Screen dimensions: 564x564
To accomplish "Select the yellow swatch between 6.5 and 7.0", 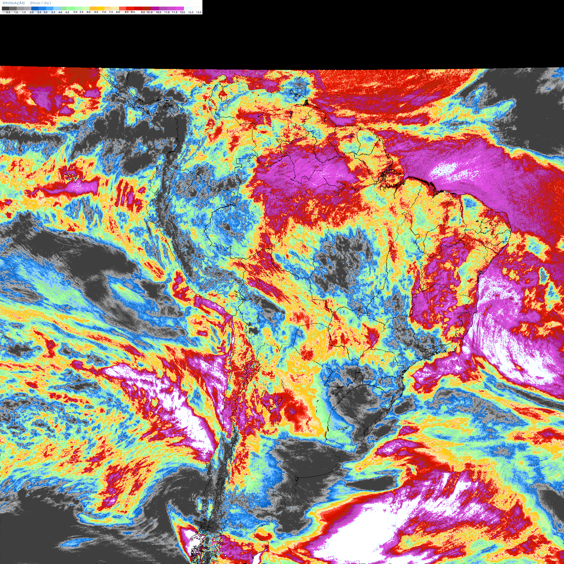I will 101,8.
